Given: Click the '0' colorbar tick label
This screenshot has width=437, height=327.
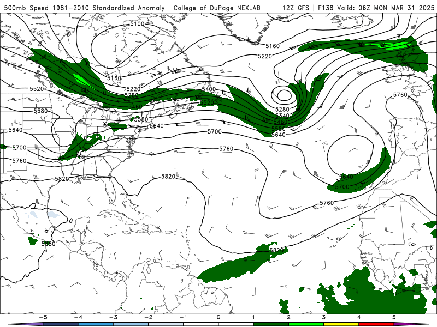Looking at the screenshot, I should click(218, 317).
